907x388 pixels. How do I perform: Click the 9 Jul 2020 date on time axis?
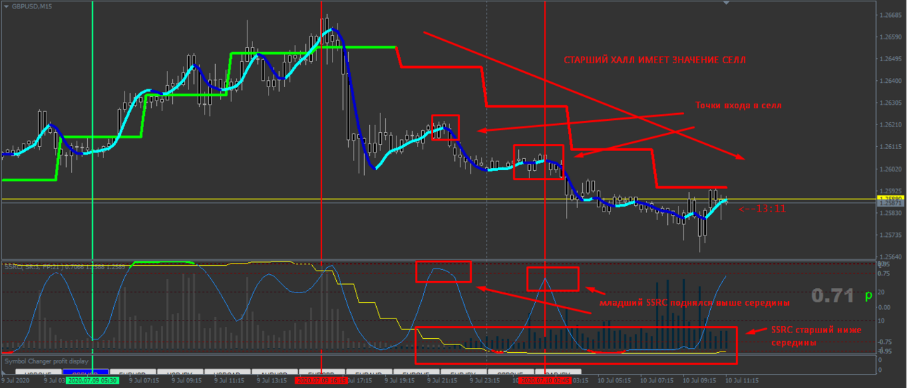16,380
